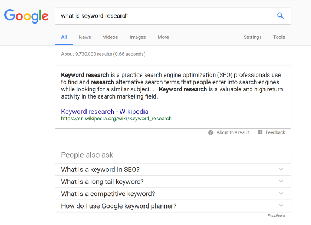Switch to the Videos tab
311x225 pixels.
pyautogui.click(x=110, y=37)
